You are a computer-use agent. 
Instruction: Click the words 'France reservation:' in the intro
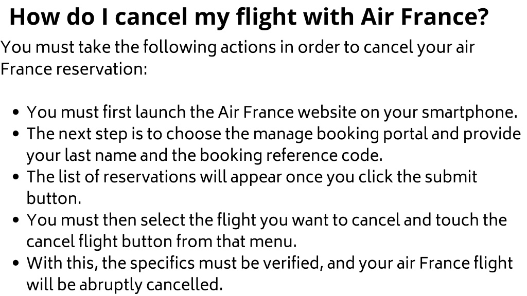(x=74, y=69)
